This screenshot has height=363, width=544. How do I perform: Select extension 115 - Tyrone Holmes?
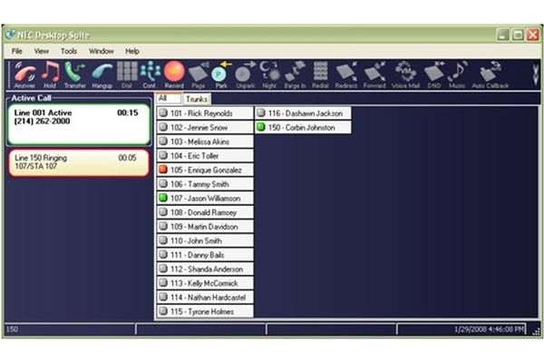[205, 311]
